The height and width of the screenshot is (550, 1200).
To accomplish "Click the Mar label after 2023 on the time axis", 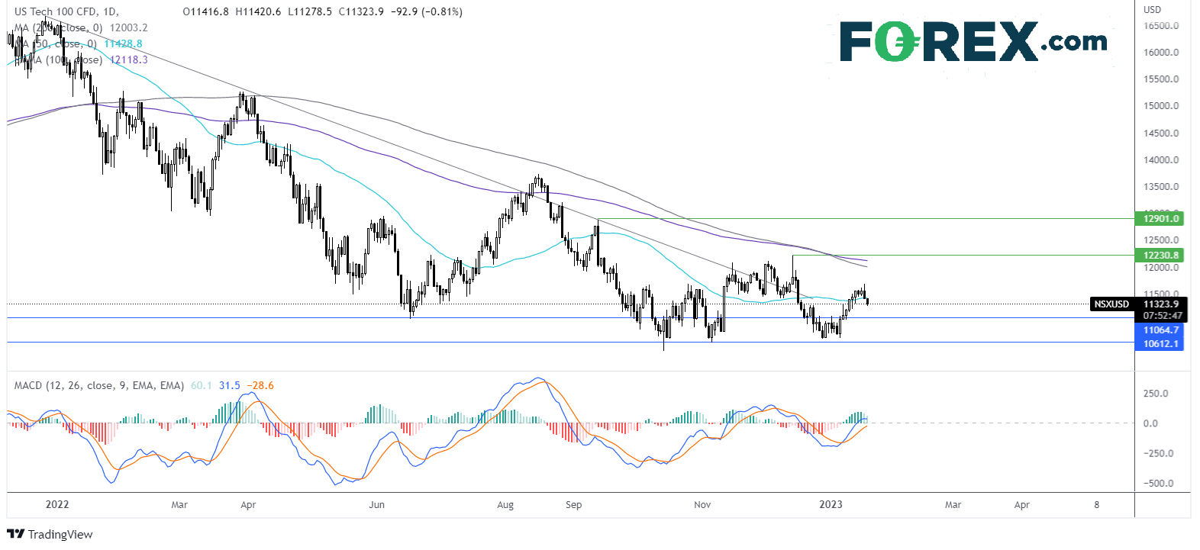I will [953, 504].
